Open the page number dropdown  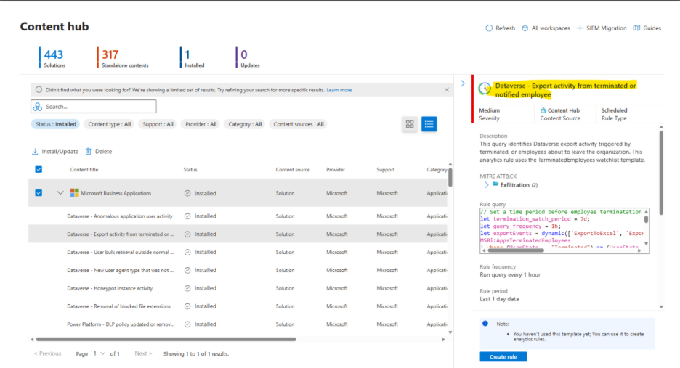[100, 353]
